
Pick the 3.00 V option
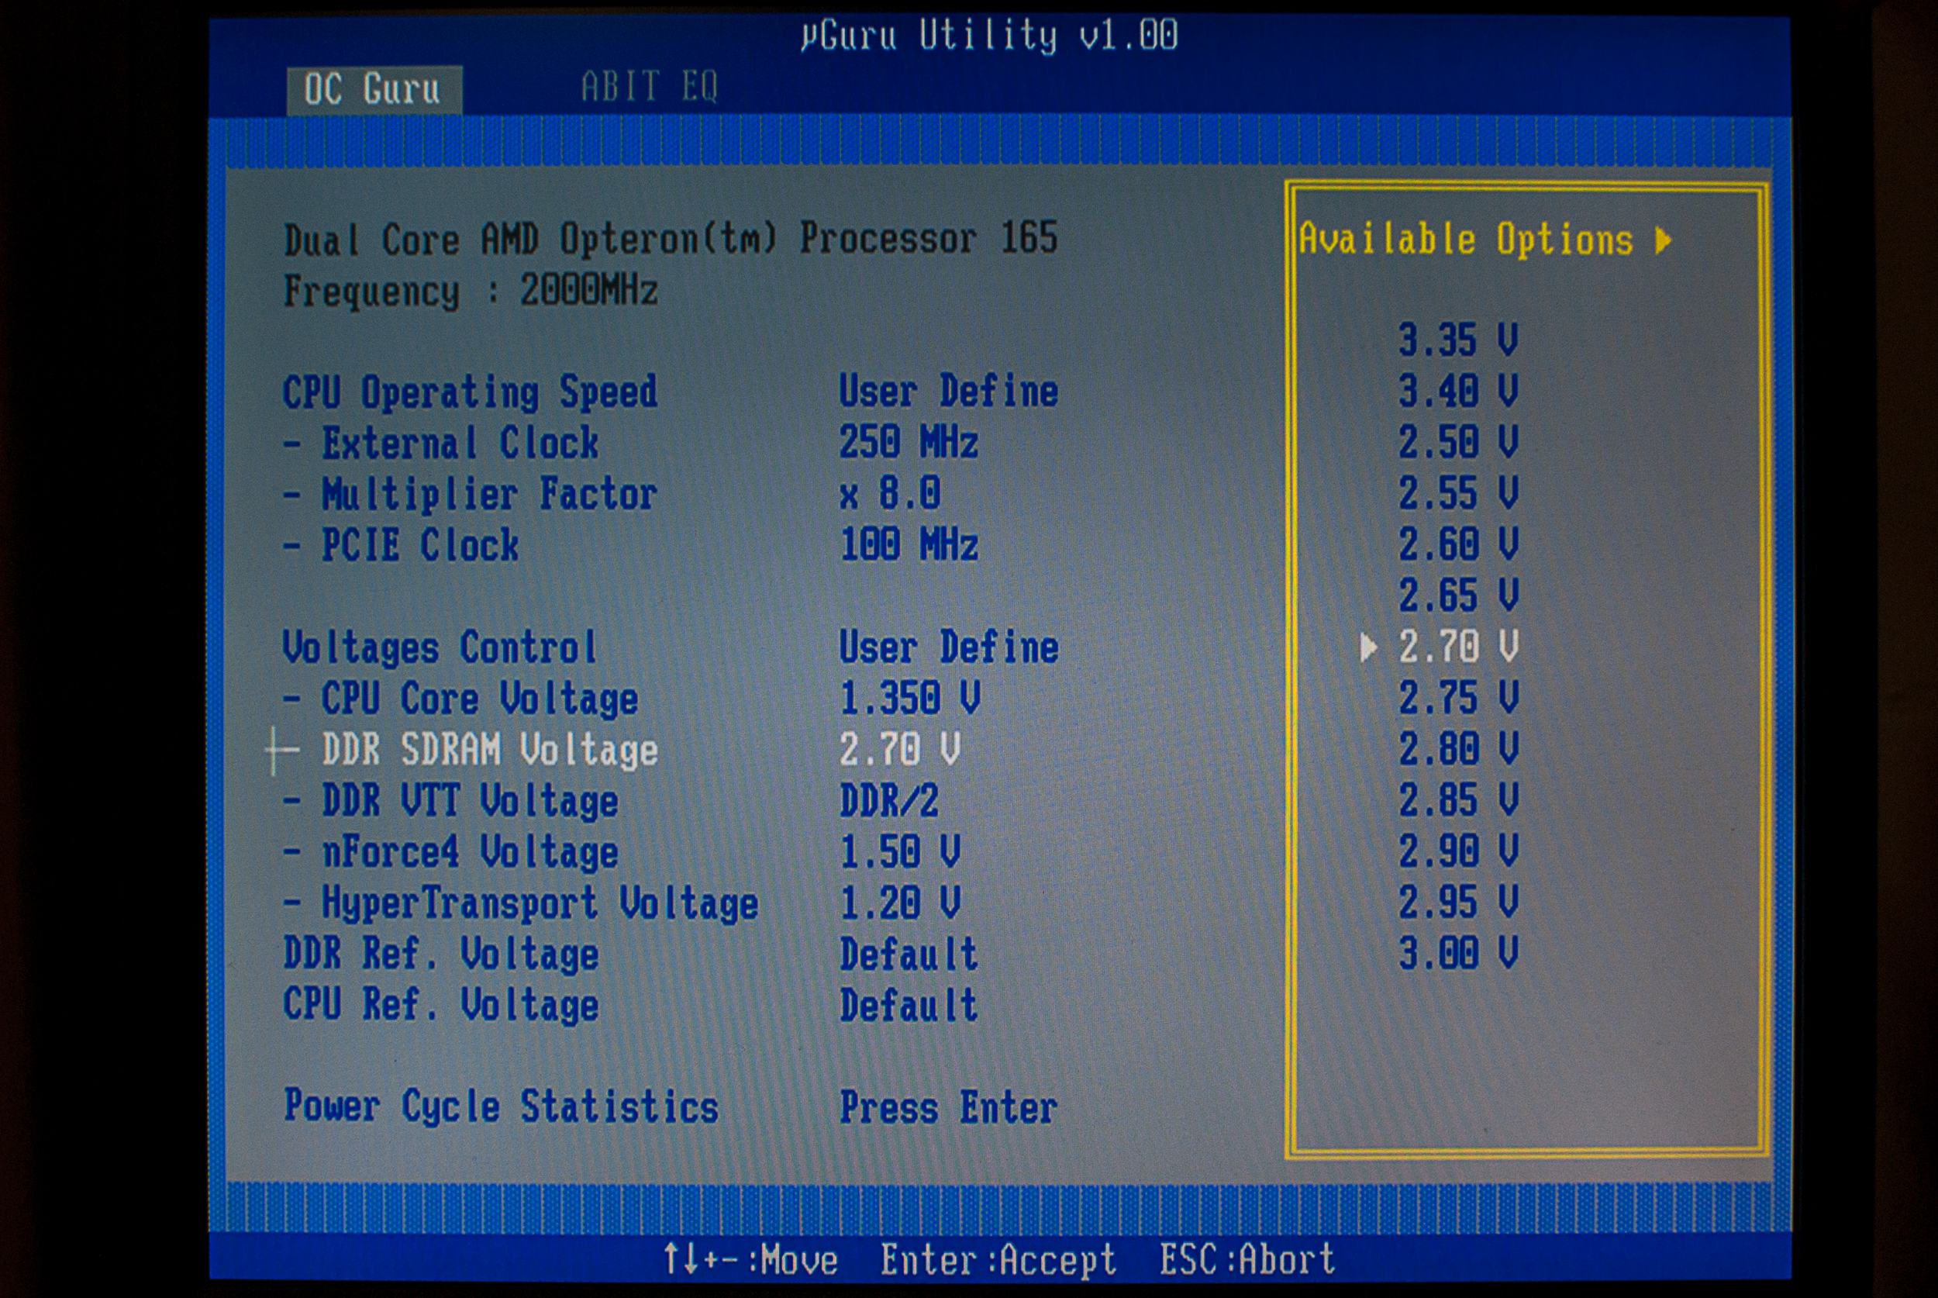(1458, 954)
